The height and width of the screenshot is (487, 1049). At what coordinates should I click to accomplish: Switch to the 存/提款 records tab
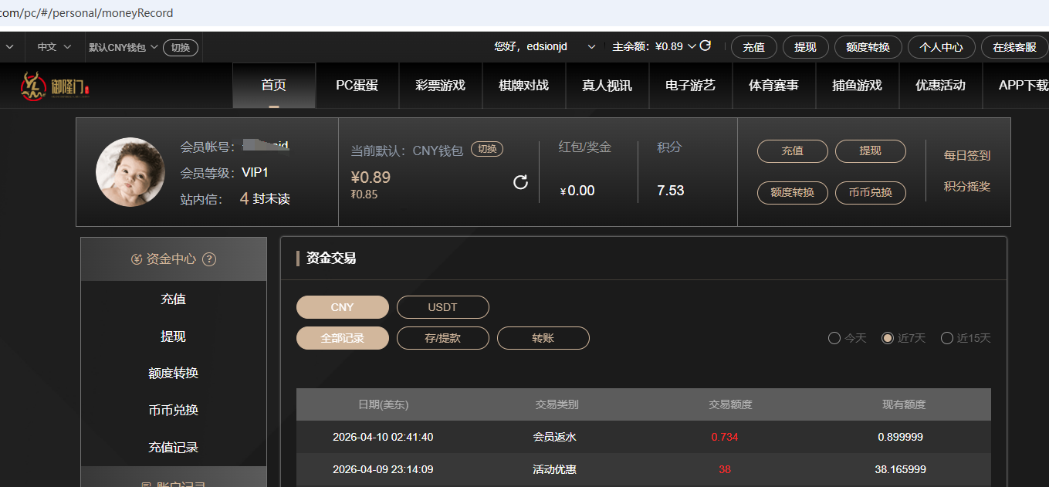click(x=442, y=338)
